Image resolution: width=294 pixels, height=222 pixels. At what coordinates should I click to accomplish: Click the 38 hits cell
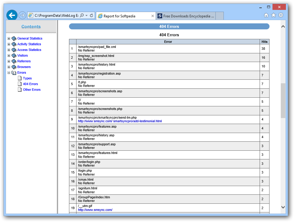click(264, 49)
